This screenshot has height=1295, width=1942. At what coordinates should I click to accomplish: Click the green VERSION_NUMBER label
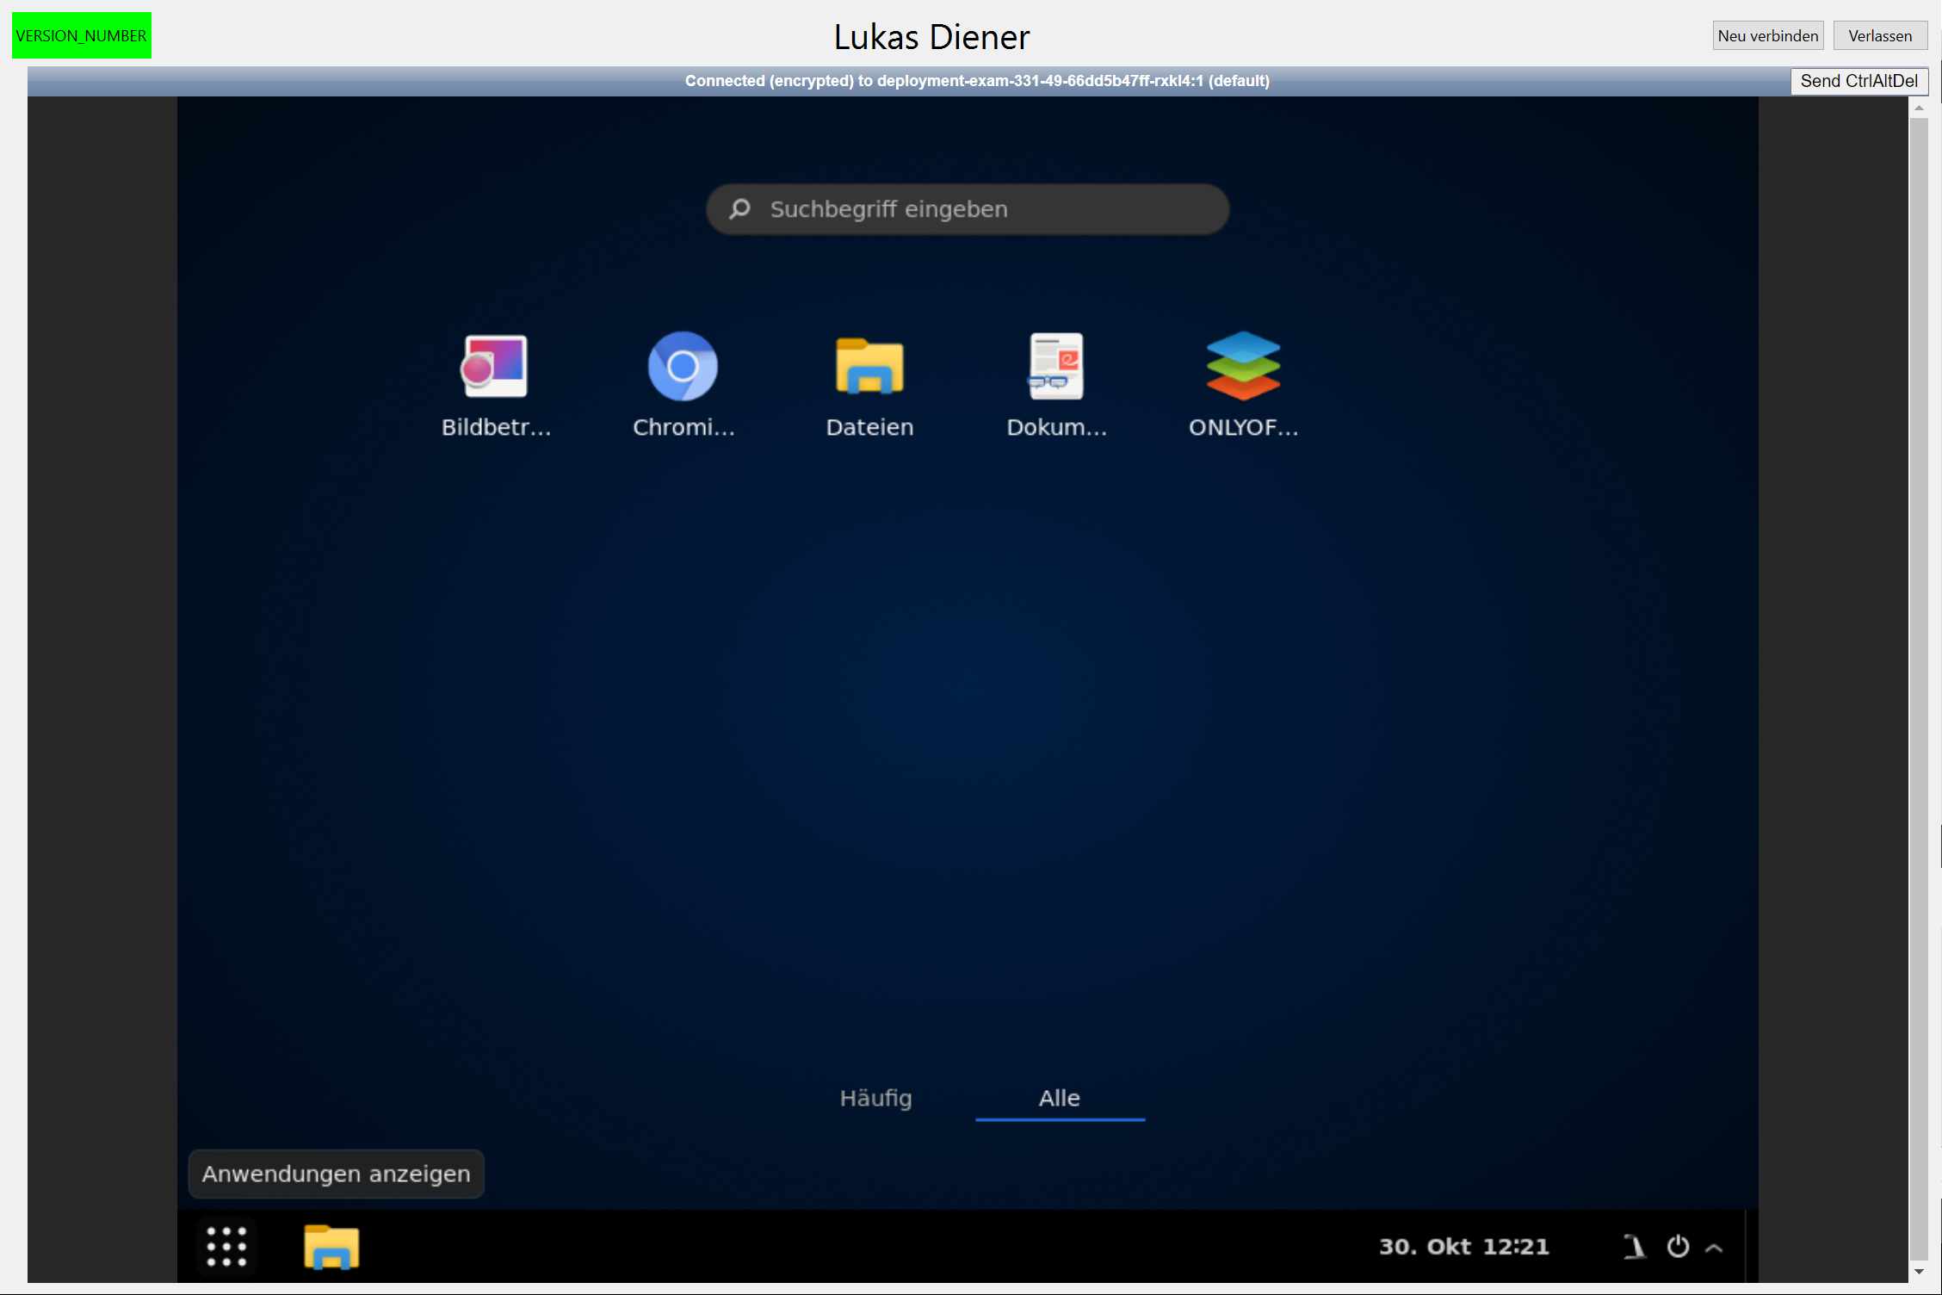click(x=82, y=35)
